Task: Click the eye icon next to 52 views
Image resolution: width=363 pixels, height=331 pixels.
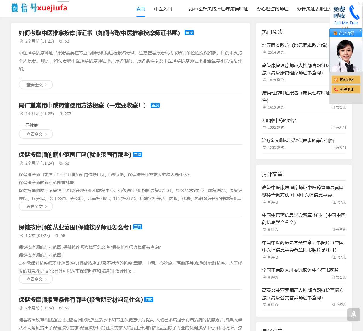Action: (x=61, y=41)
